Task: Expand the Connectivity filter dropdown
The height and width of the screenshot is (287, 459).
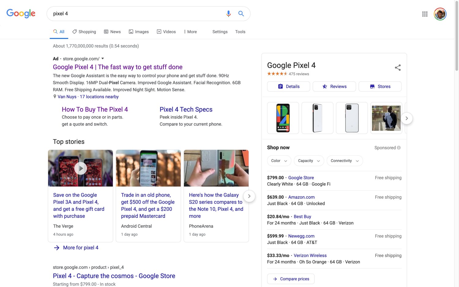Action: tap(344, 161)
